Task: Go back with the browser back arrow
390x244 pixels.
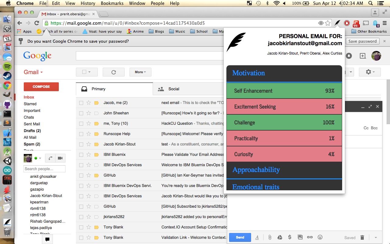Action: pyautogui.click(x=19, y=23)
